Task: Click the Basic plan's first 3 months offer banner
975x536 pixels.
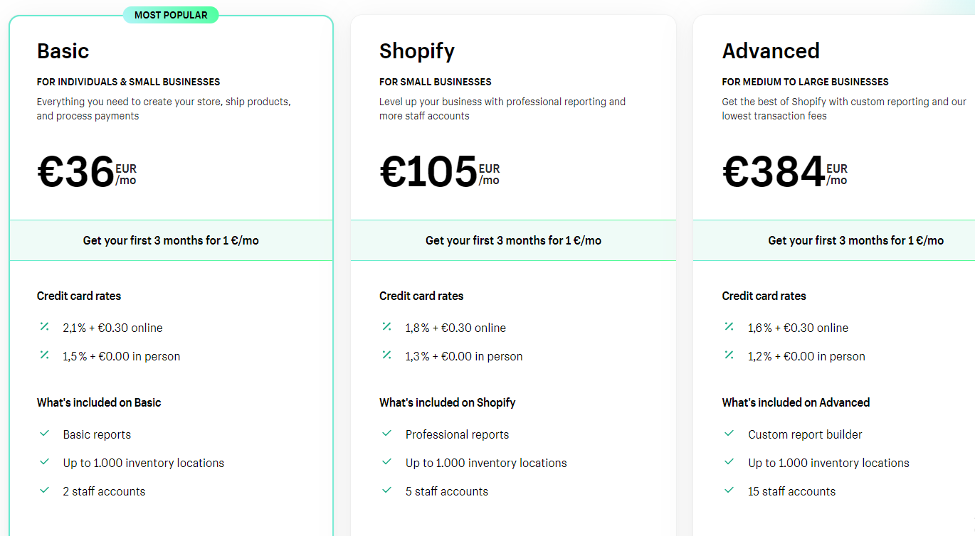Action: click(x=171, y=240)
